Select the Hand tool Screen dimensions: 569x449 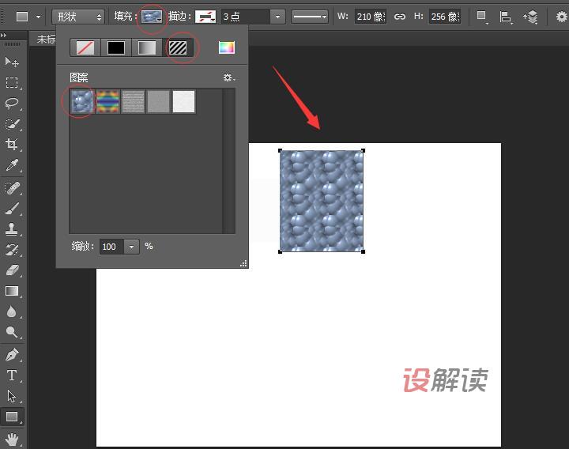12,439
